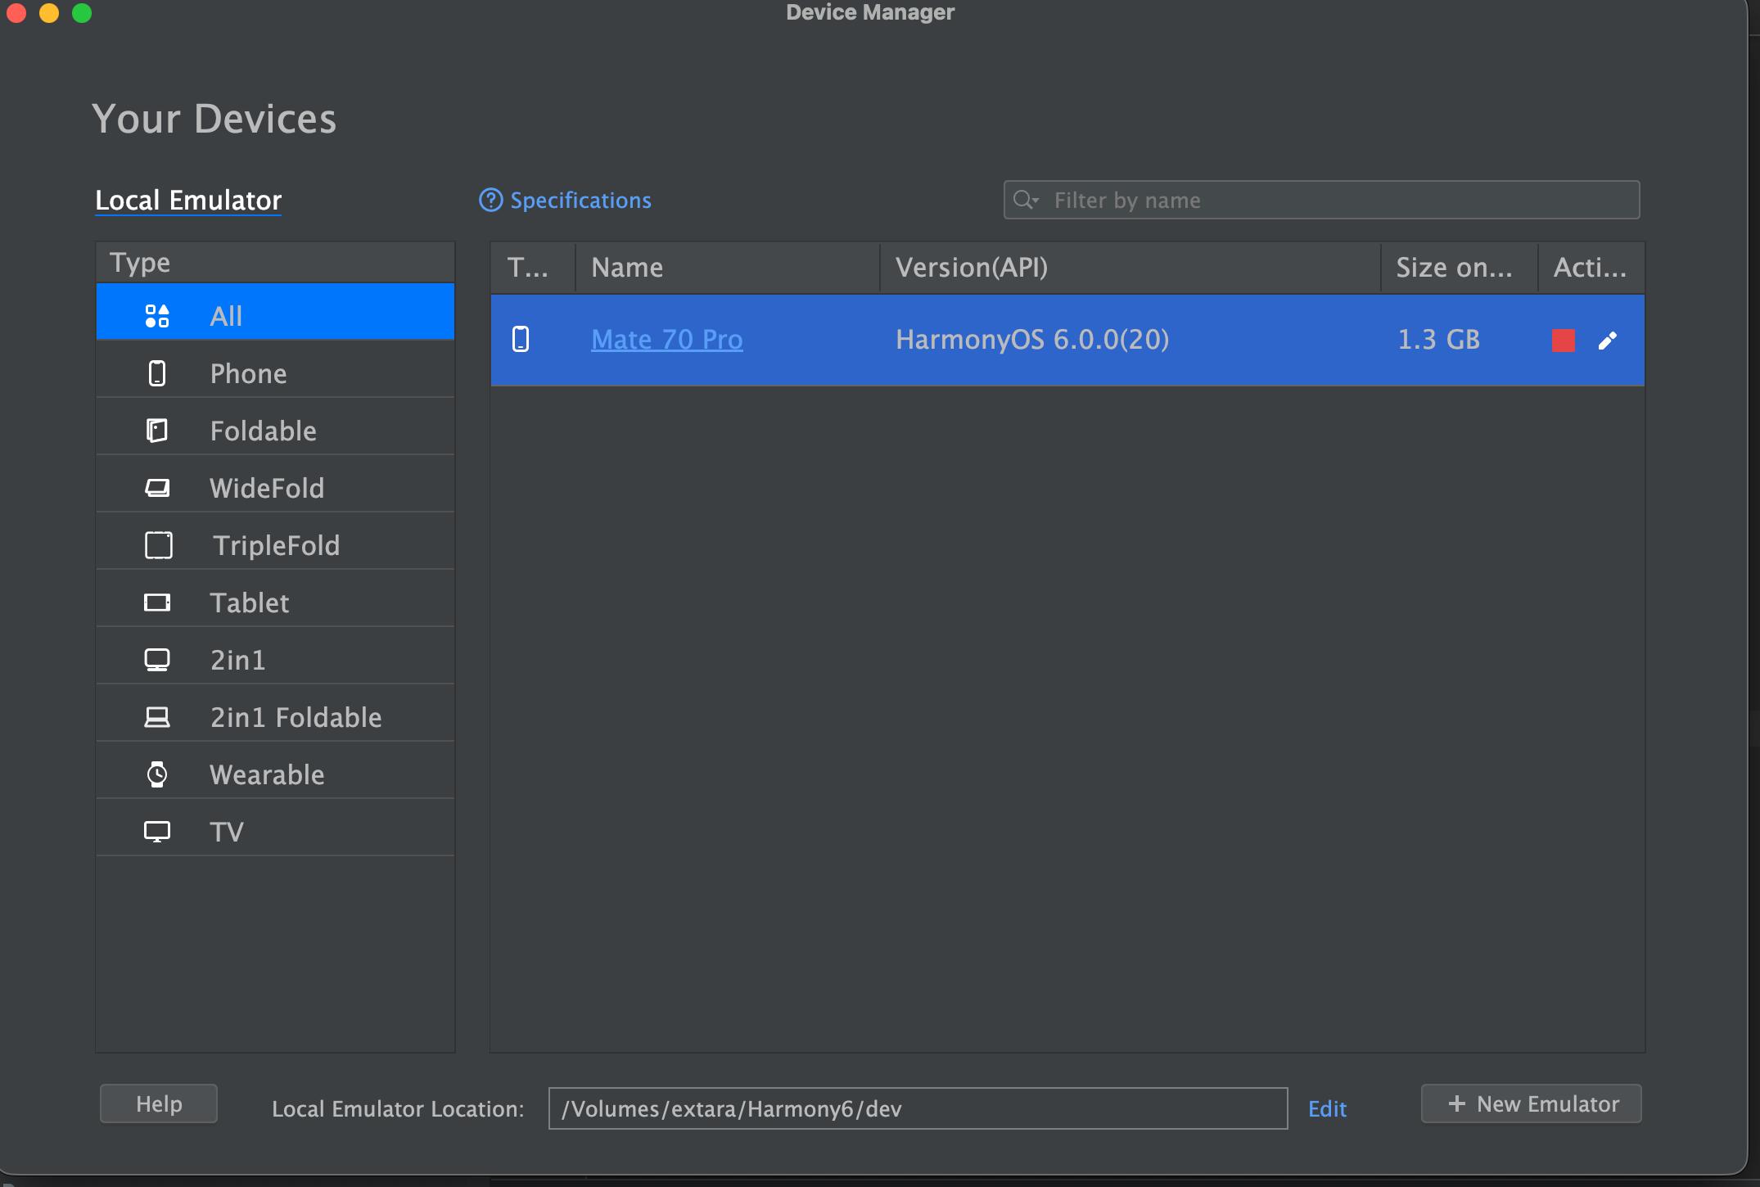The image size is (1760, 1187).
Task: Click the Specifications help icon
Action: [490, 201]
